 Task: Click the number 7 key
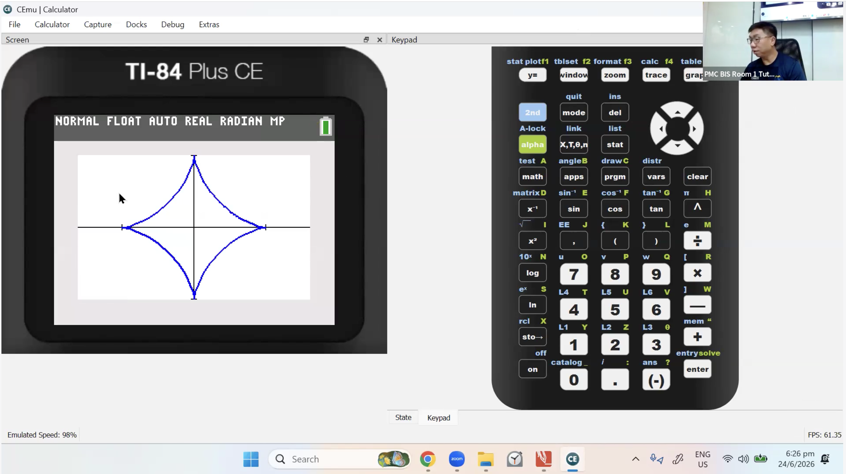click(574, 274)
